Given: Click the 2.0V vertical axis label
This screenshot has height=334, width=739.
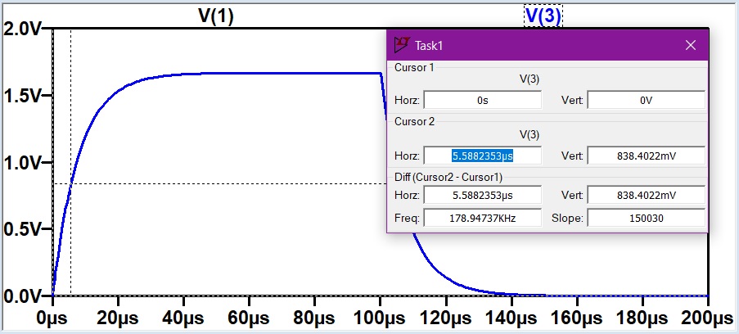Looking at the screenshot, I should [24, 29].
